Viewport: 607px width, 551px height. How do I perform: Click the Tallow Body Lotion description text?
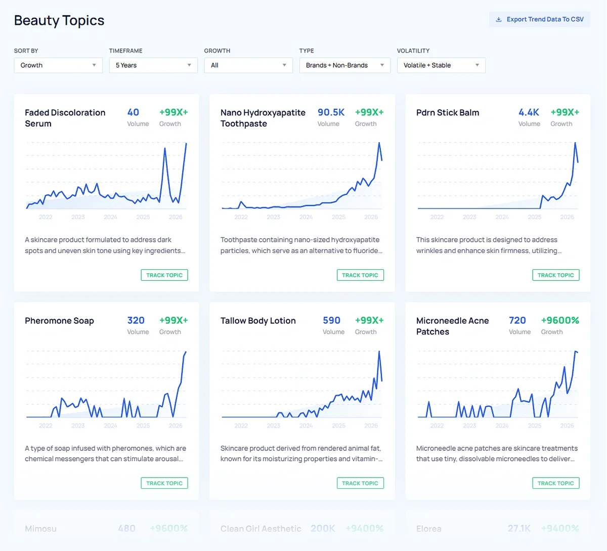click(x=301, y=453)
